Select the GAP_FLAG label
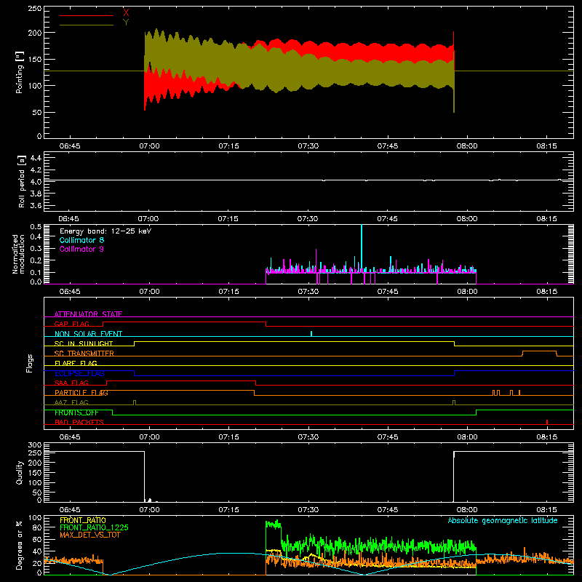 click(71, 324)
